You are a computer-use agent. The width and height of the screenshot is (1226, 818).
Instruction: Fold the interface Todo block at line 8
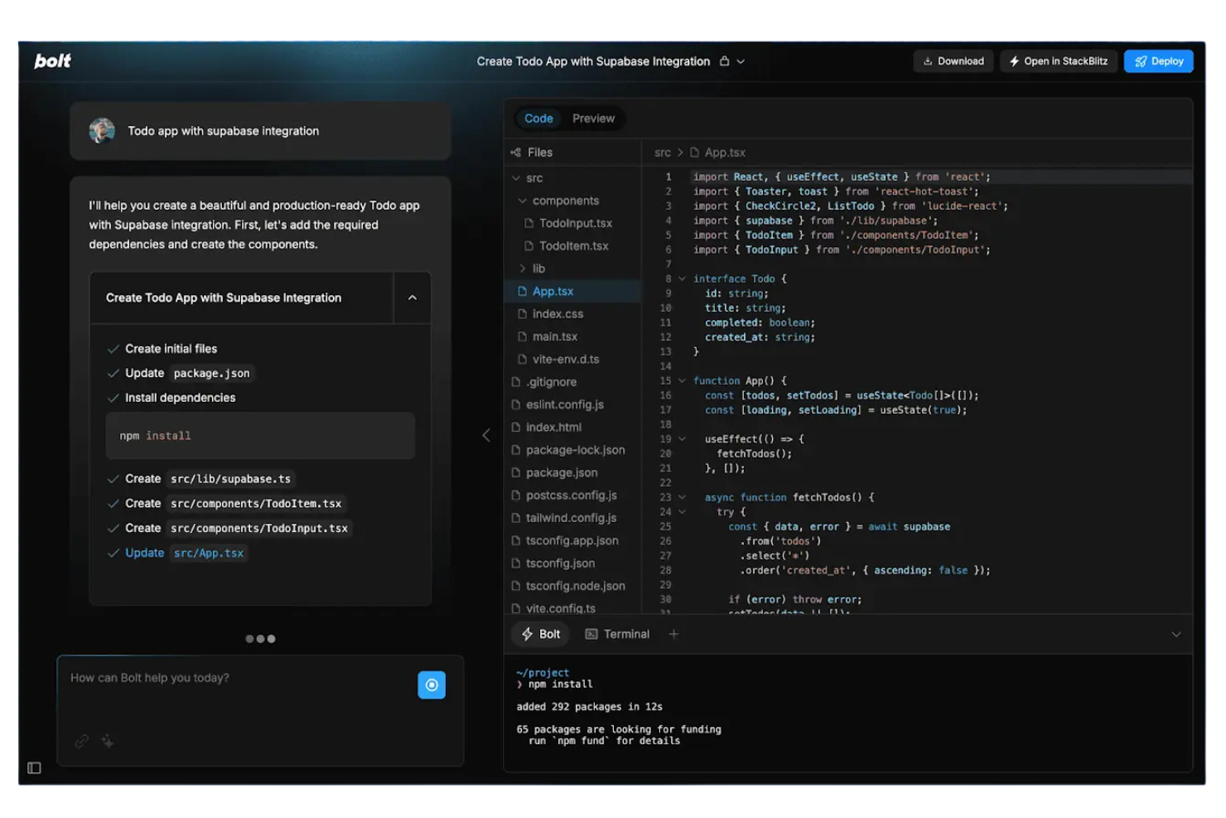click(683, 278)
